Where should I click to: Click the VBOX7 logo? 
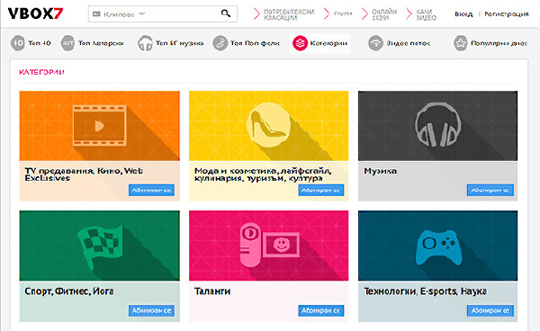tap(35, 13)
